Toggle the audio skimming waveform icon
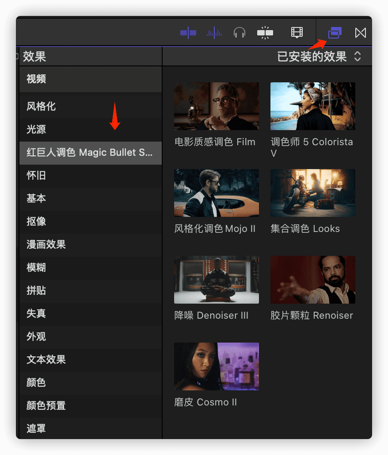Viewport: 388px width, 455px height. coord(214,33)
